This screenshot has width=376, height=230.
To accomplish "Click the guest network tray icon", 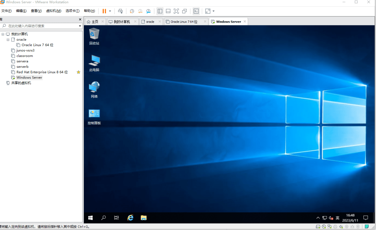I will point(325,218).
